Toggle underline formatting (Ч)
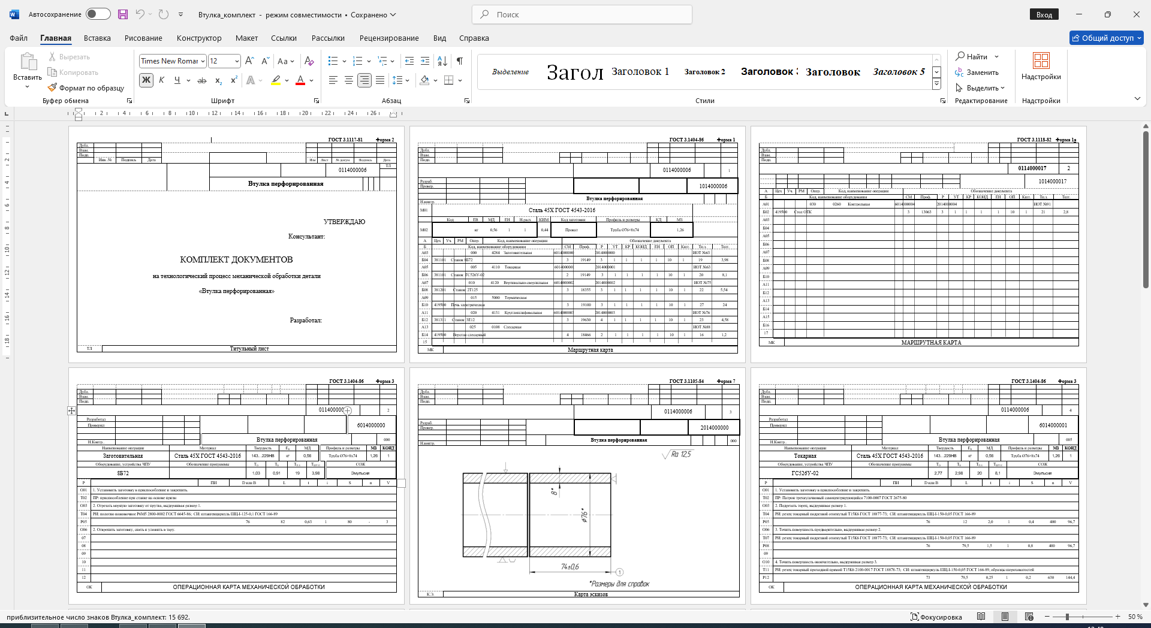The height and width of the screenshot is (628, 1151). 177,80
